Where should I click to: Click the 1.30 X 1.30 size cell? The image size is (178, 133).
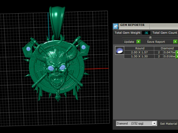click(x=139, y=57)
